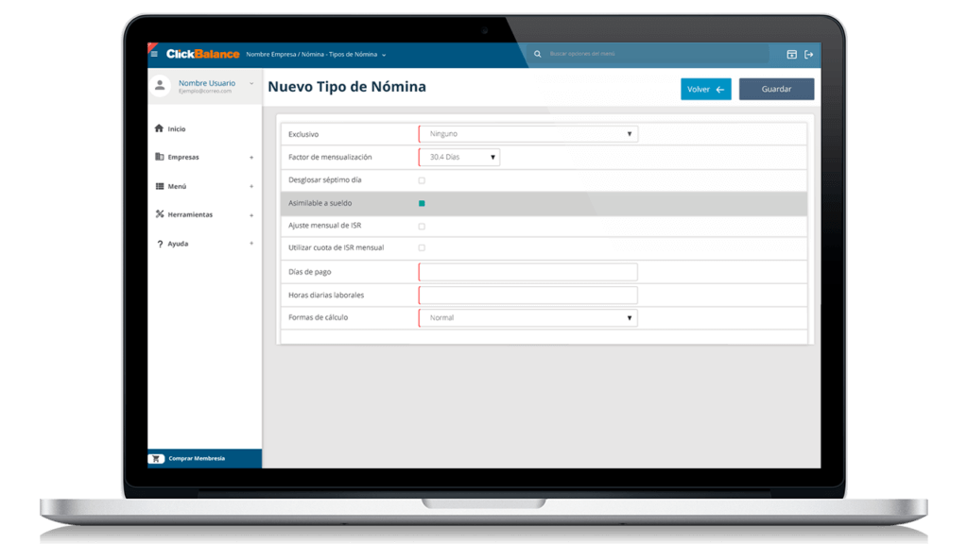Click the Días de pago field
This screenshot has width=968, height=544.
(527, 272)
